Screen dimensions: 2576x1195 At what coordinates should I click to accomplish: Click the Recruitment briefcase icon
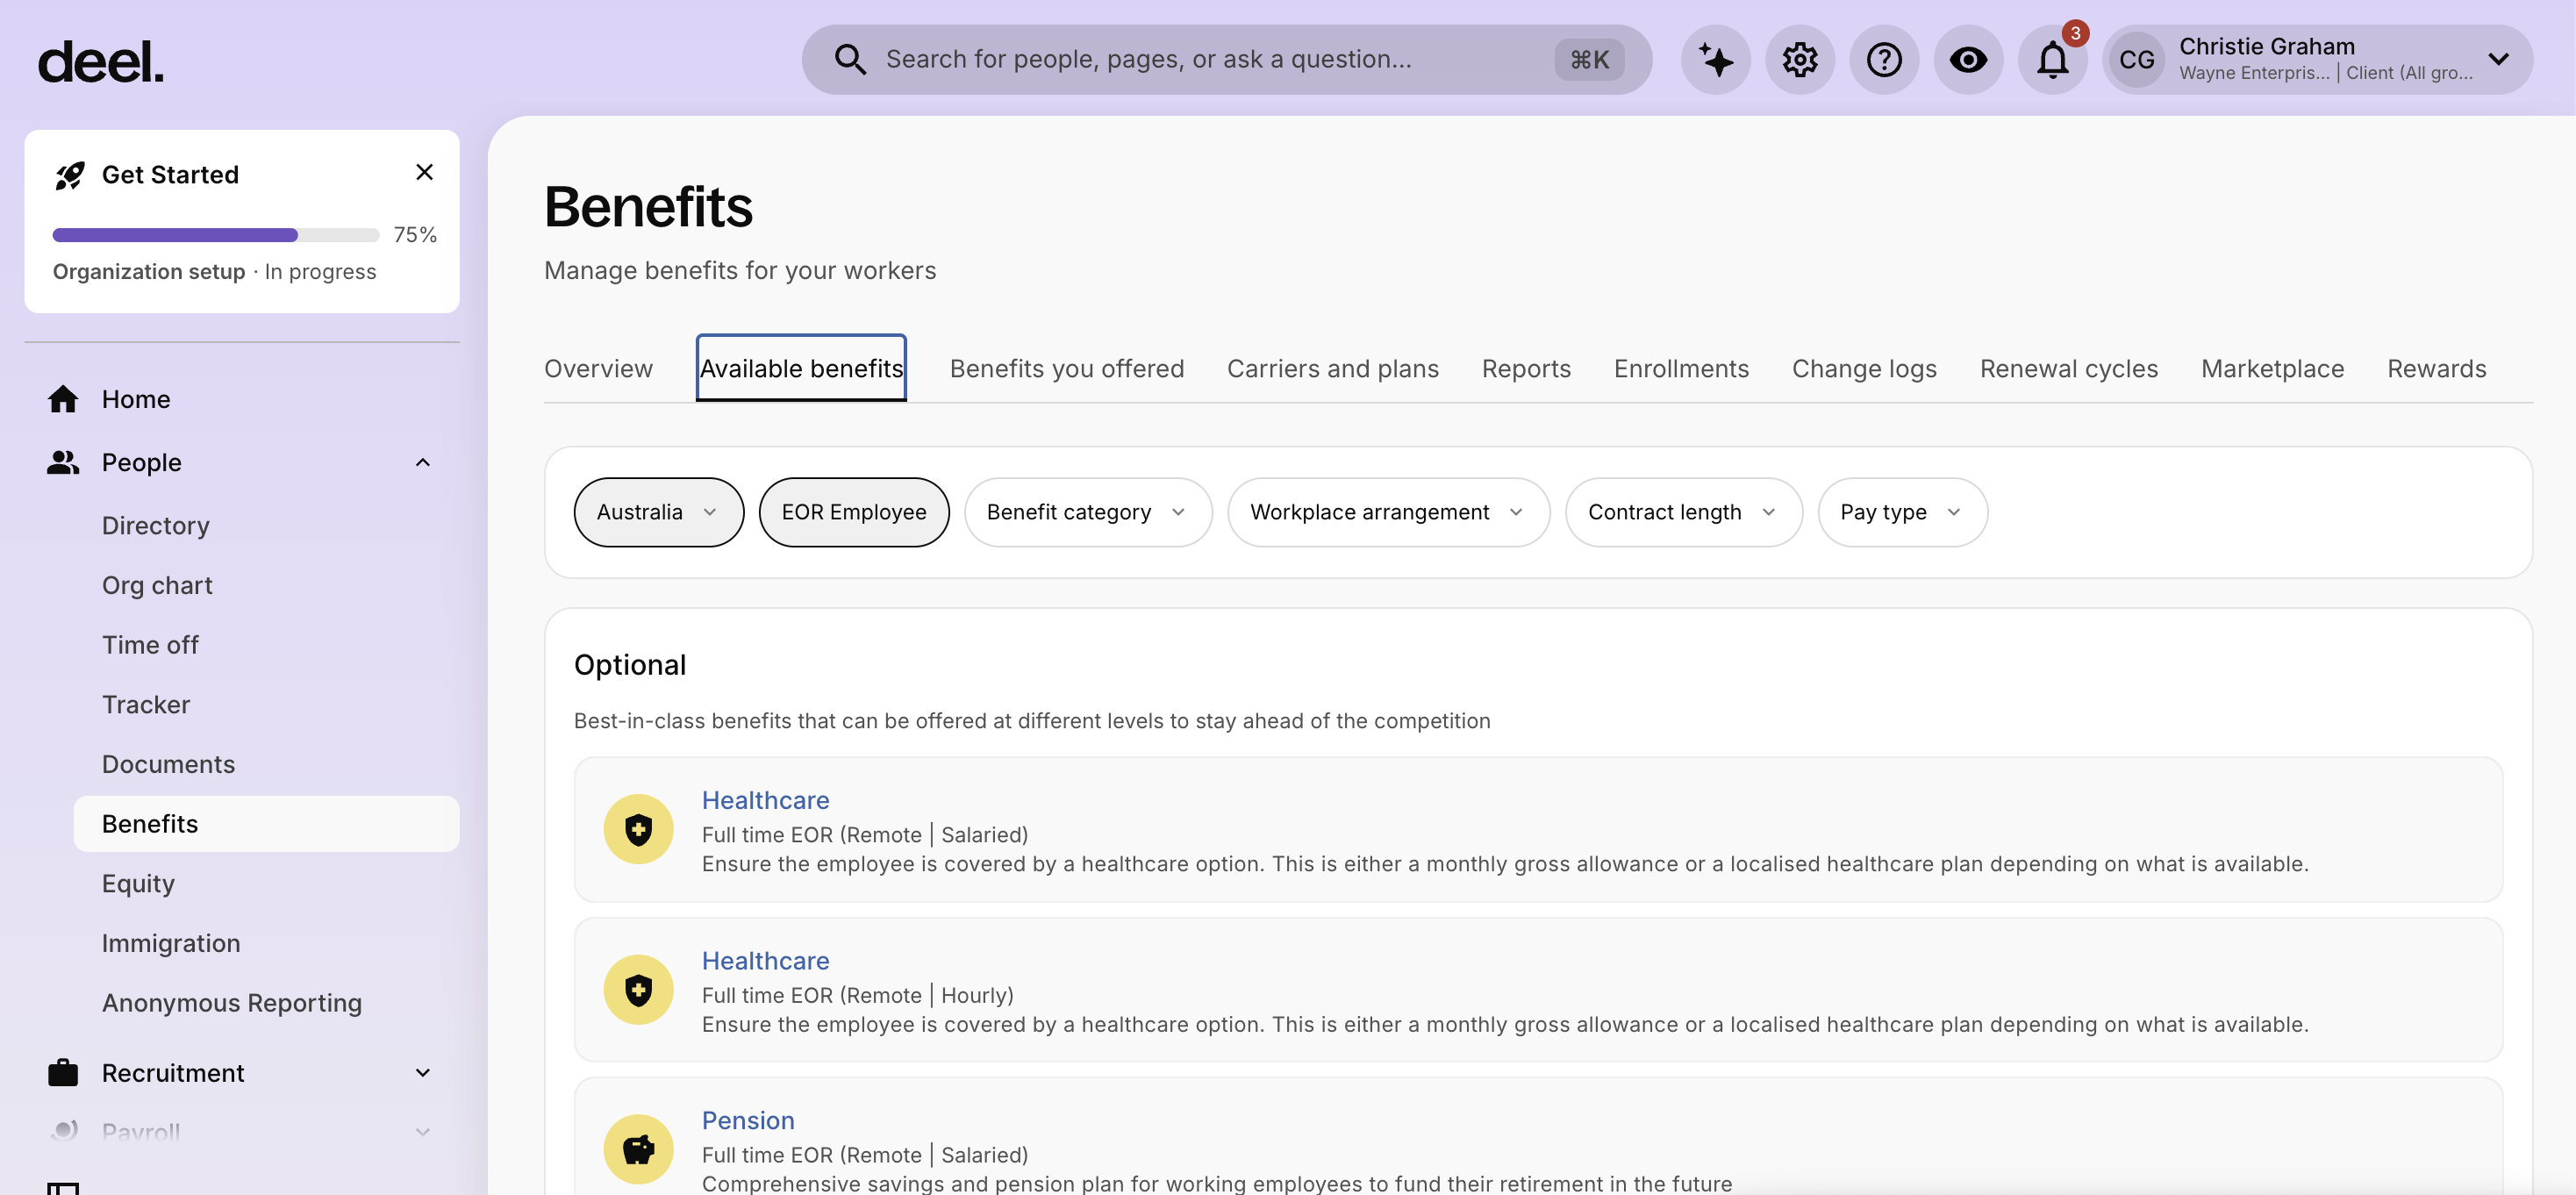[63, 1072]
